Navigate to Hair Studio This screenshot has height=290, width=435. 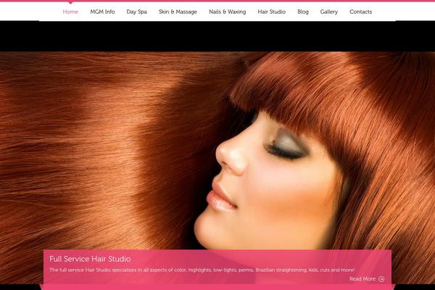pos(272,12)
